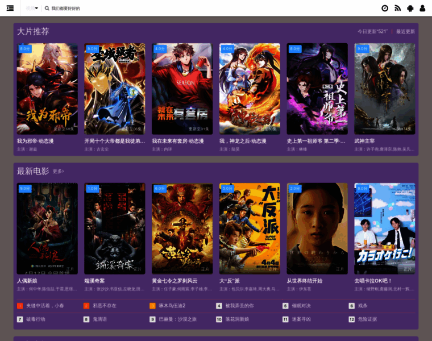Click title 我，神龙之后·动态漫
The image size is (432, 341).
(243, 141)
